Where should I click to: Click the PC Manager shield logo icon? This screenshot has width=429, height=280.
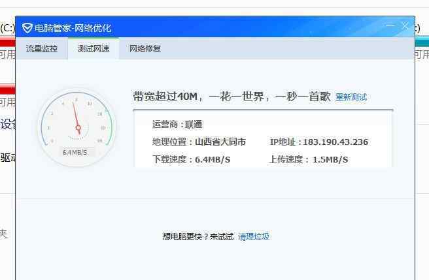(x=27, y=28)
